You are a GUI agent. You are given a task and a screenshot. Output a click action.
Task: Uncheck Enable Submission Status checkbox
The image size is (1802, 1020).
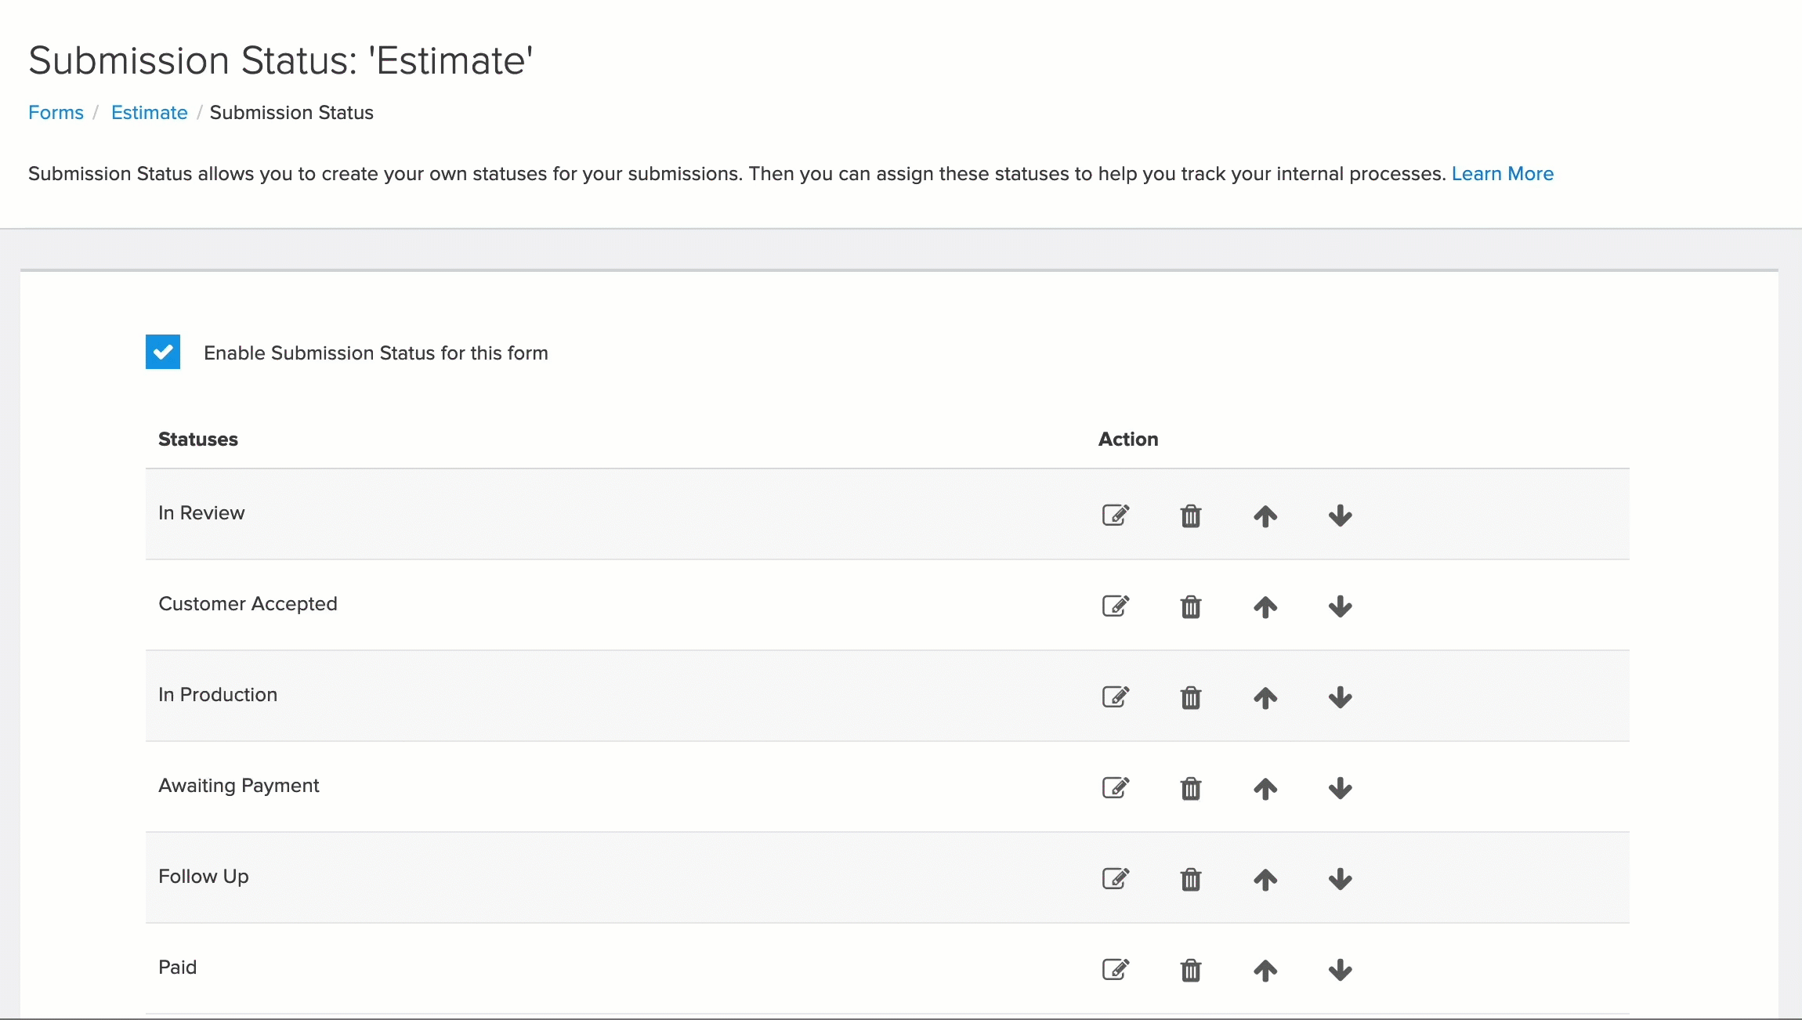pos(163,352)
